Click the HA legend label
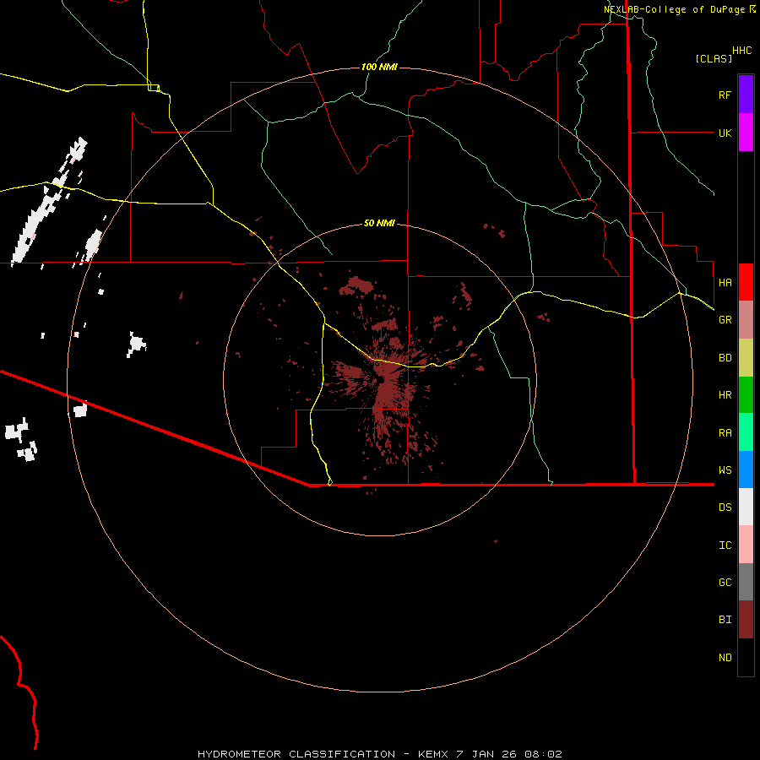This screenshot has width=760, height=760. tap(725, 283)
